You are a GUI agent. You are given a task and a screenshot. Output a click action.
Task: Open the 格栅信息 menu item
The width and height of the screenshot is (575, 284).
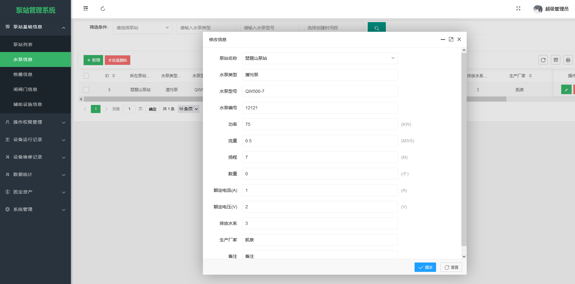(36, 74)
